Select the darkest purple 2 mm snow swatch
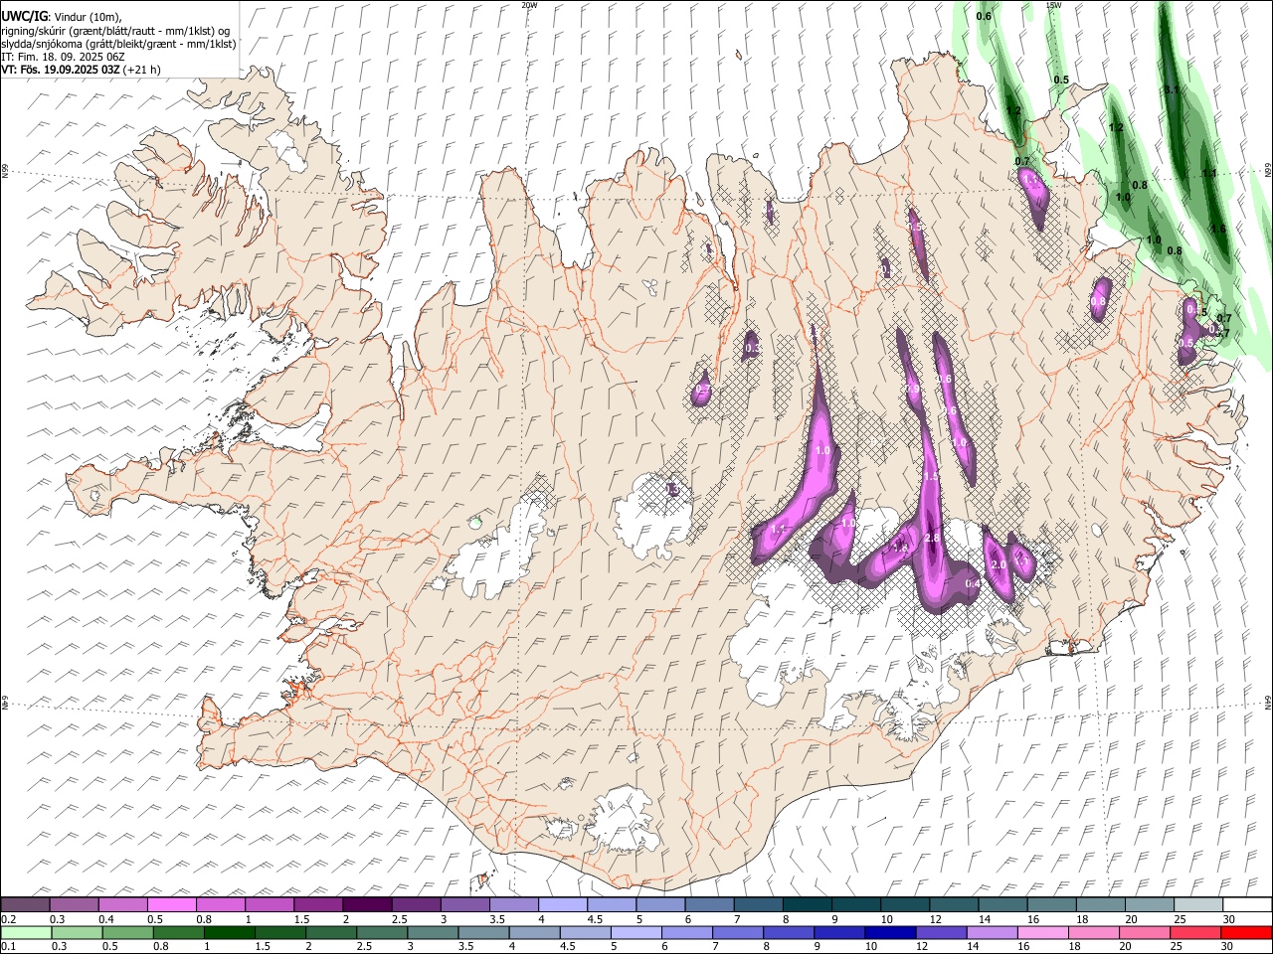The image size is (1273, 954). (367, 904)
